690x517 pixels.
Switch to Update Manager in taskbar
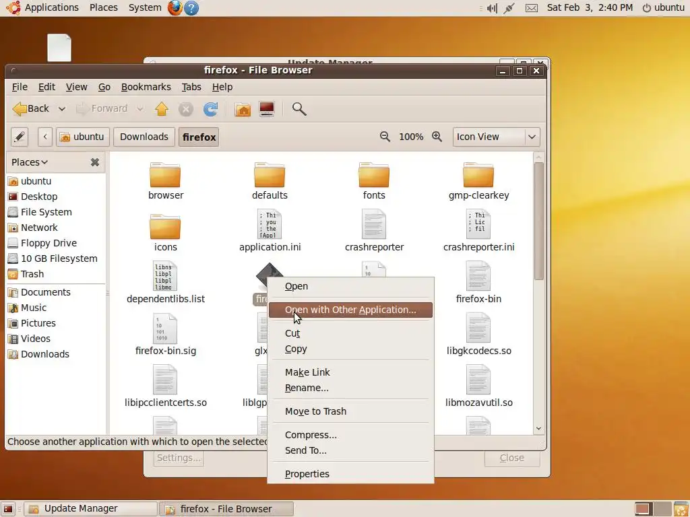click(91, 509)
